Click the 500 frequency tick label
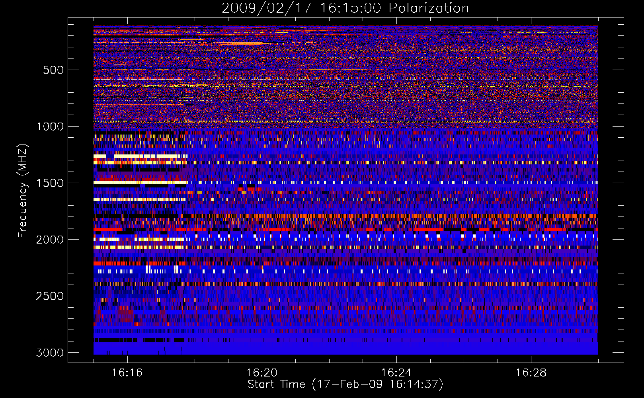The image size is (644, 398). (53, 70)
